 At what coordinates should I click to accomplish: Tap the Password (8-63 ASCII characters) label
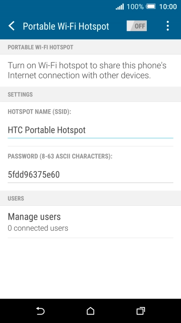tap(60, 156)
